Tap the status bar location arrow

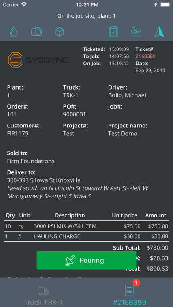tap(155, 4)
